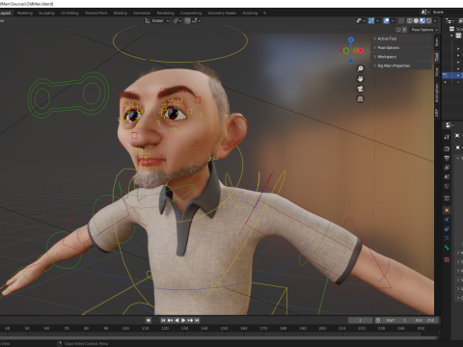Toggle the camera view icon
This screenshot has width=463, height=347.
pyautogui.click(x=360, y=89)
